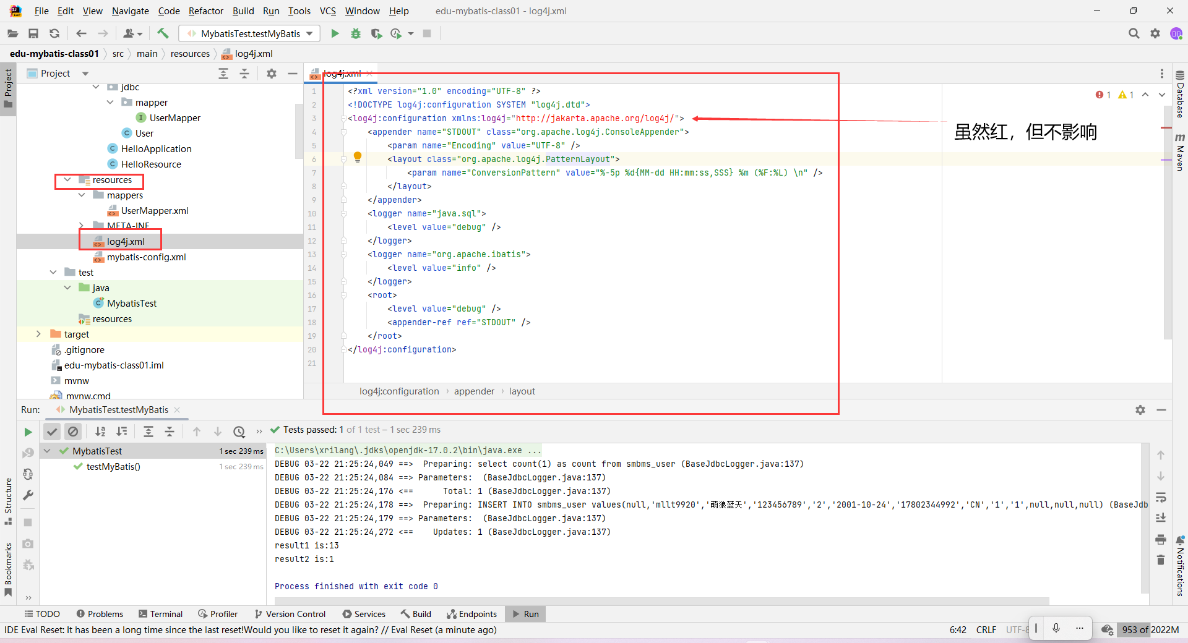Hide the Project tool window with the minus icon

(x=293, y=74)
